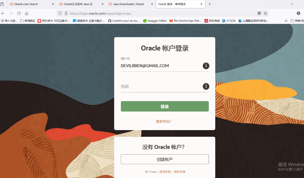
Task: Open the CCSOA bookmark
Action: [229, 21]
